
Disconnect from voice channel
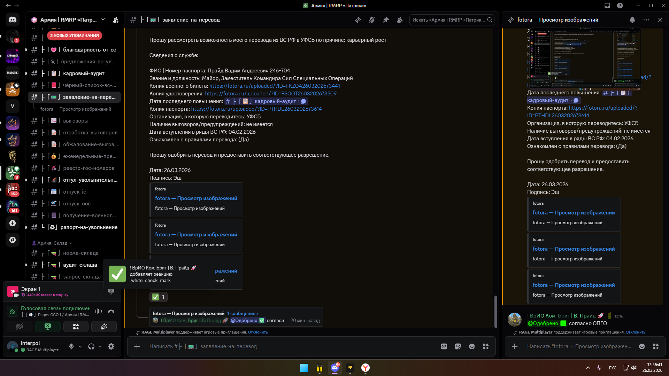pyautogui.click(x=111, y=311)
